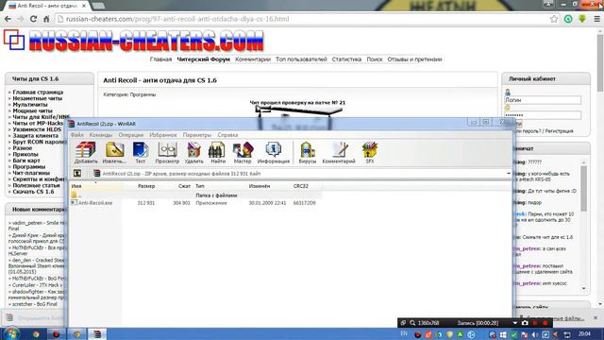Screen dimensions: 604x340
Task: Open Мультичиты in the sidebar
Action: click(x=30, y=105)
